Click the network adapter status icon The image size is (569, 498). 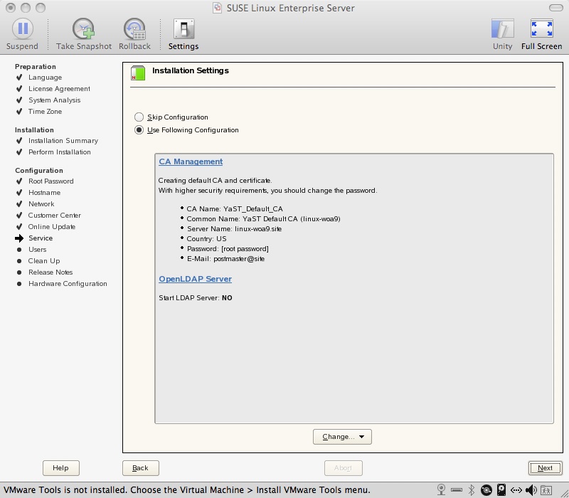[516, 490]
